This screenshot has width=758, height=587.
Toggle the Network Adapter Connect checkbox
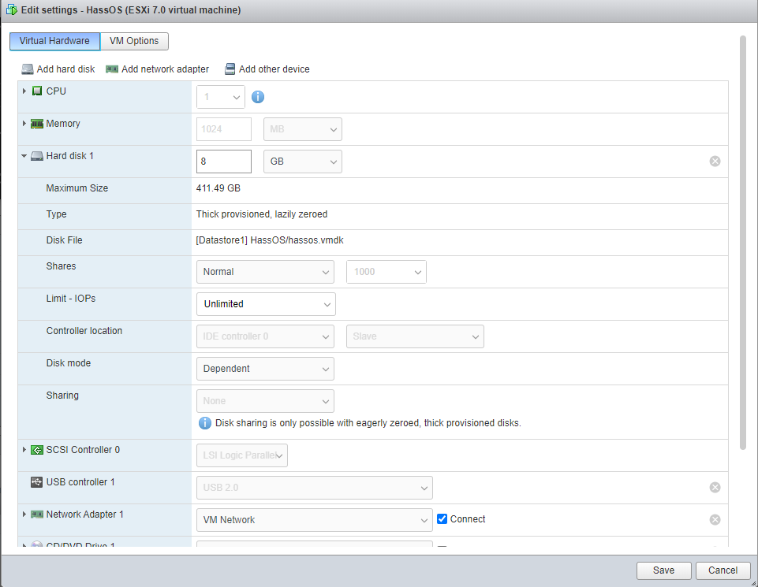click(442, 519)
